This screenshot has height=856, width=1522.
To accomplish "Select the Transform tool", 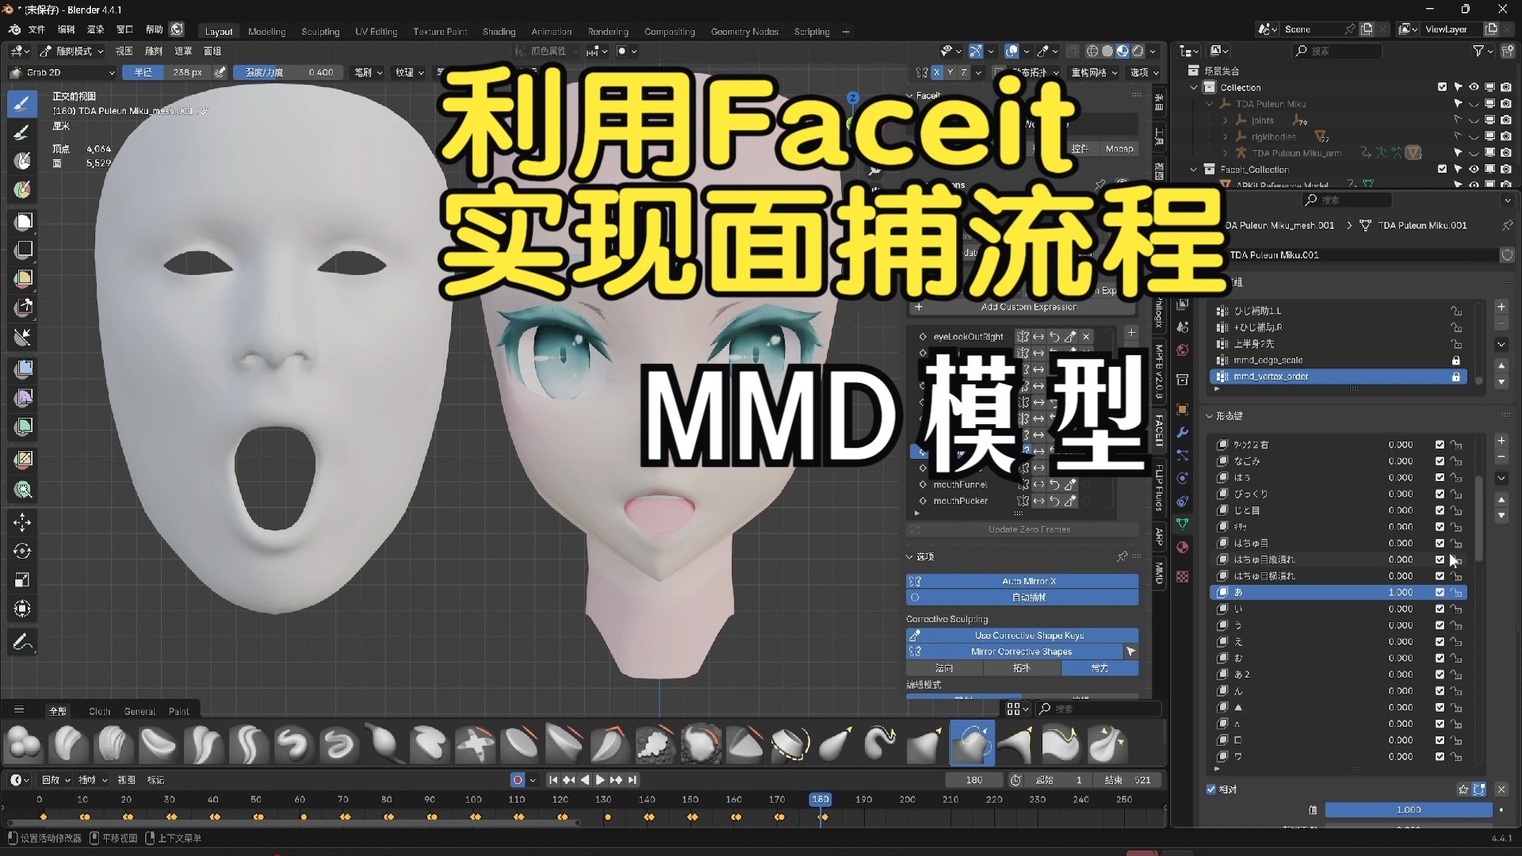I will [22, 609].
